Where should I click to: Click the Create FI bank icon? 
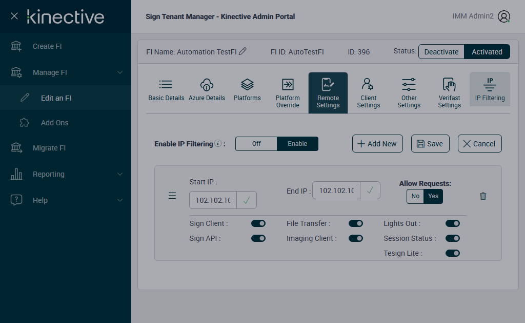click(16, 46)
